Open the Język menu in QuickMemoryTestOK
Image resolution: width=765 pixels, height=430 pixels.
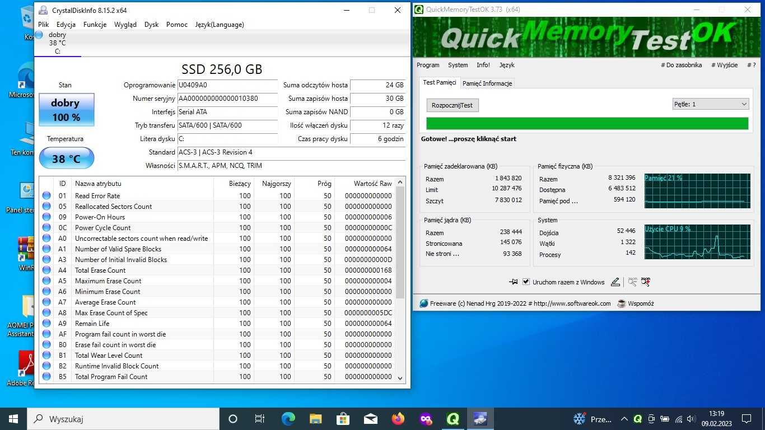coord(507,65)
